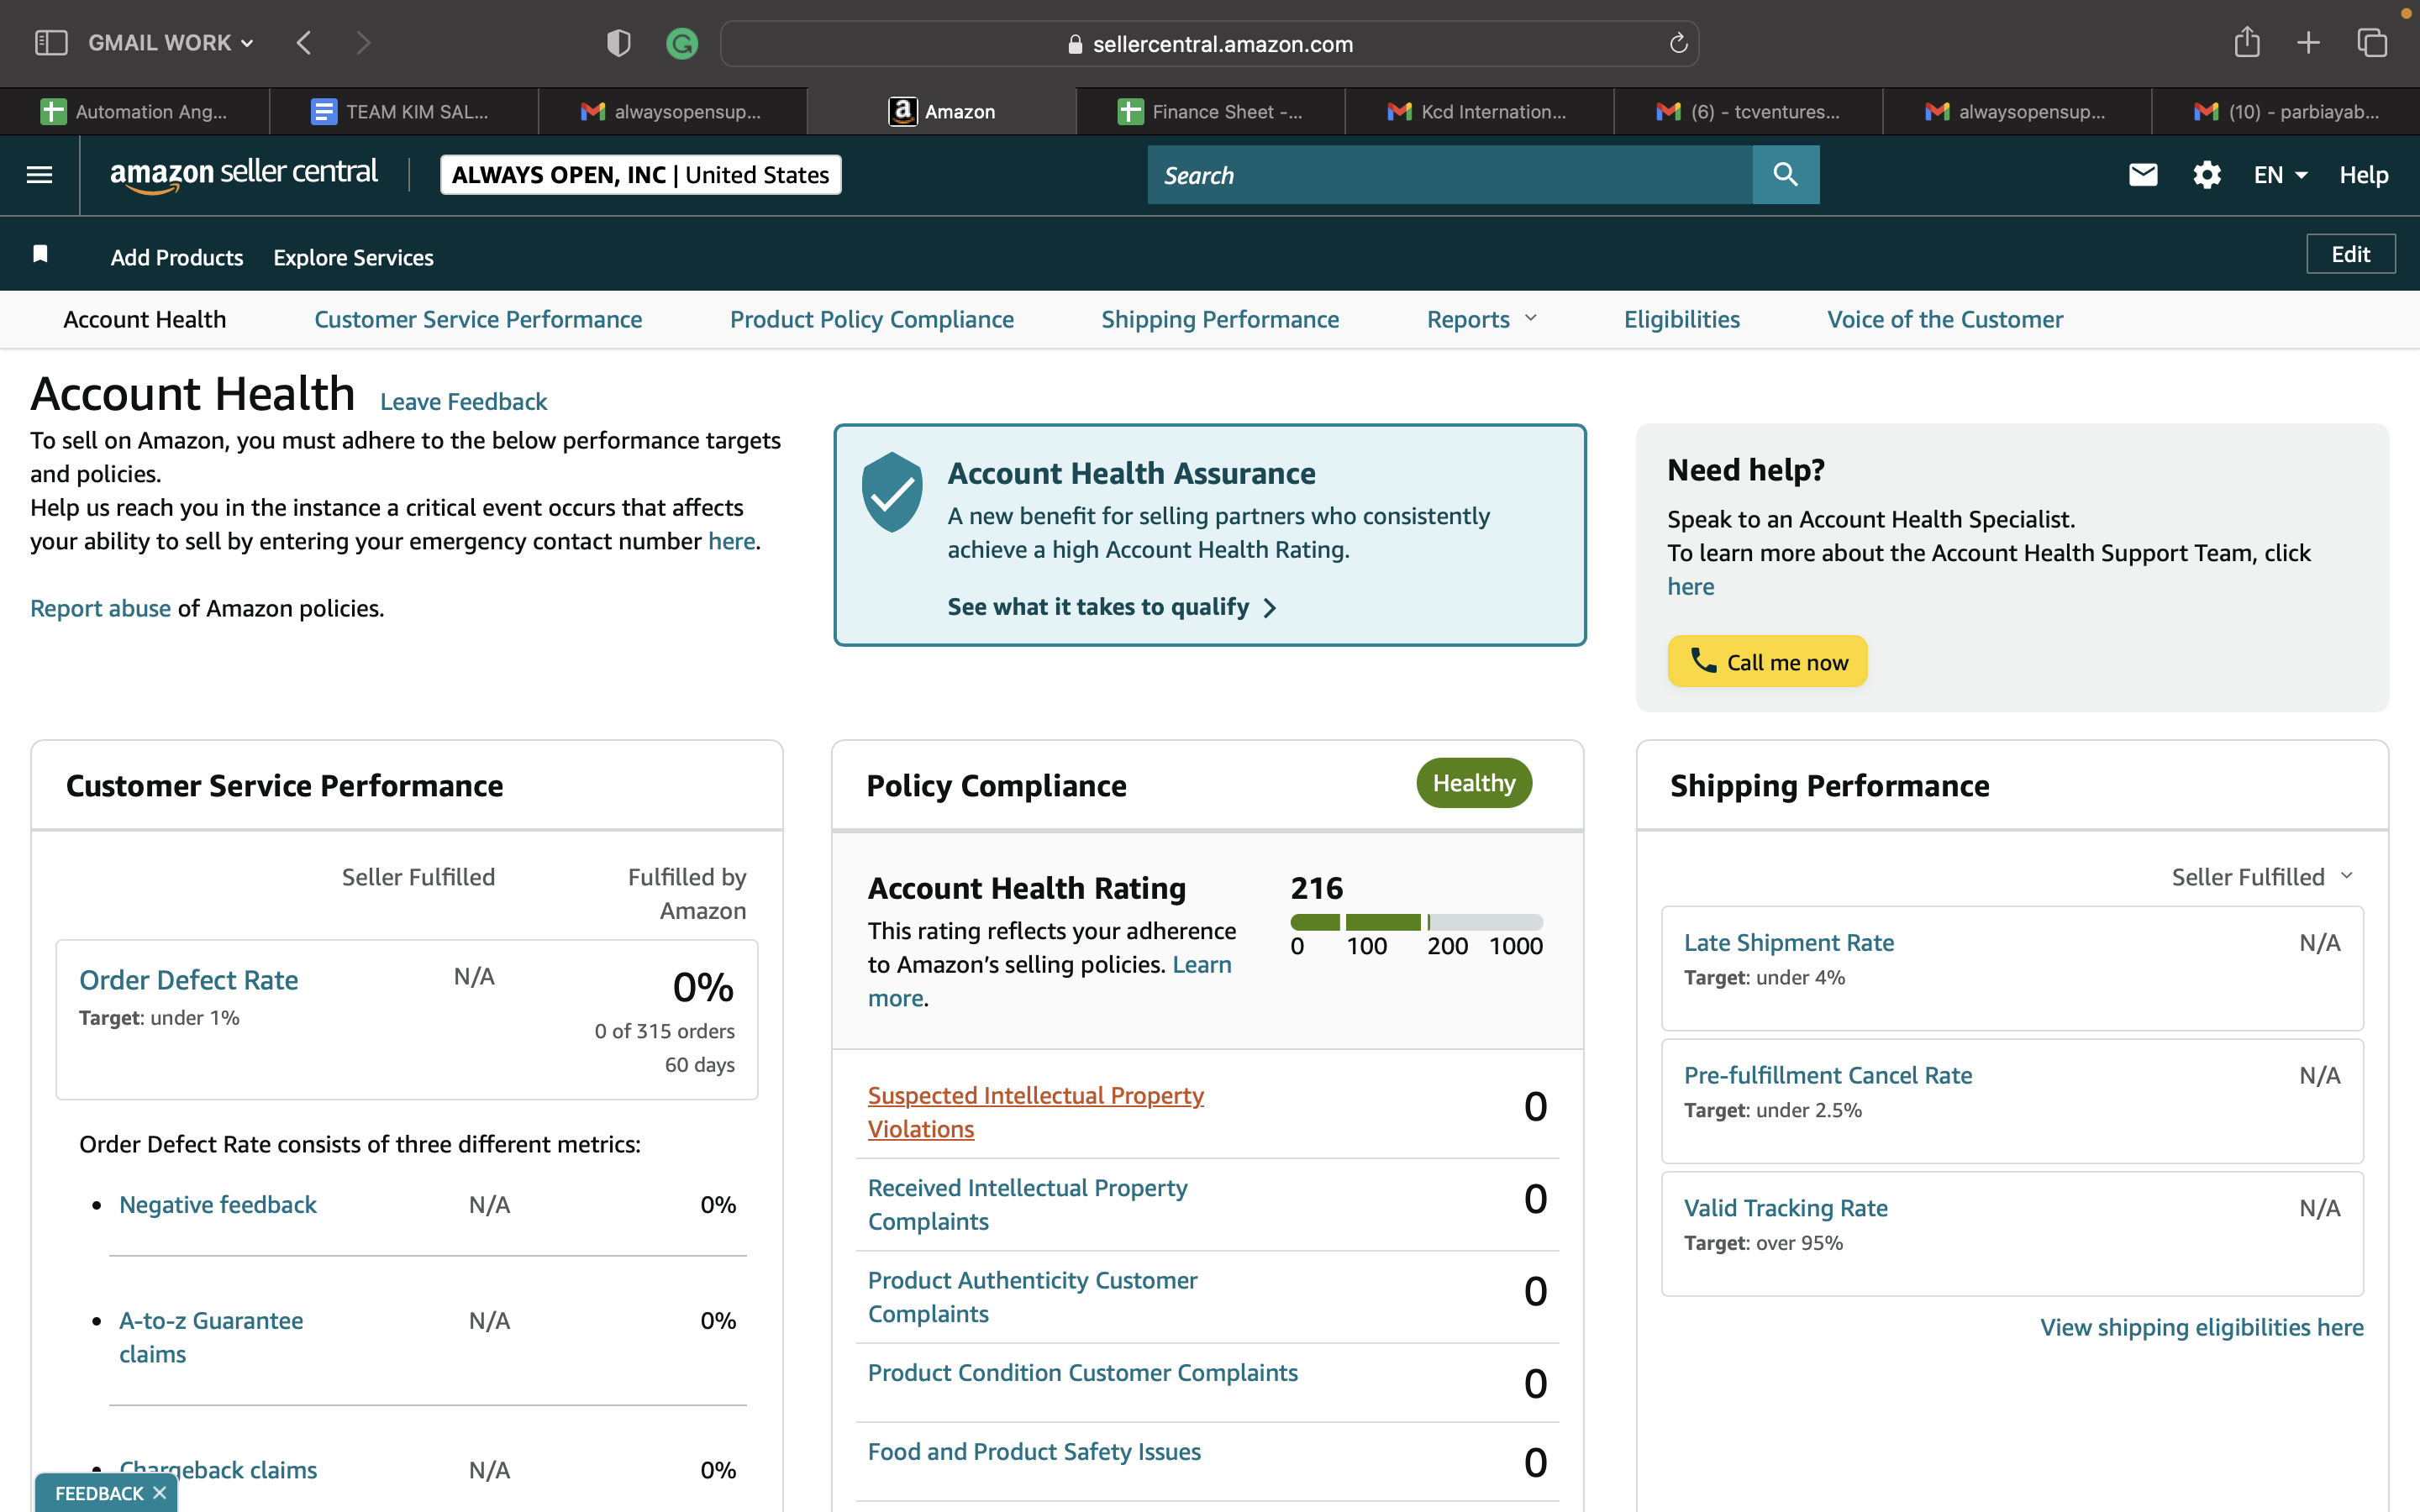2420x1512 pixels.
Task: Open Suspected Intellectual Property Violations link
Action: [1036, 1112]
